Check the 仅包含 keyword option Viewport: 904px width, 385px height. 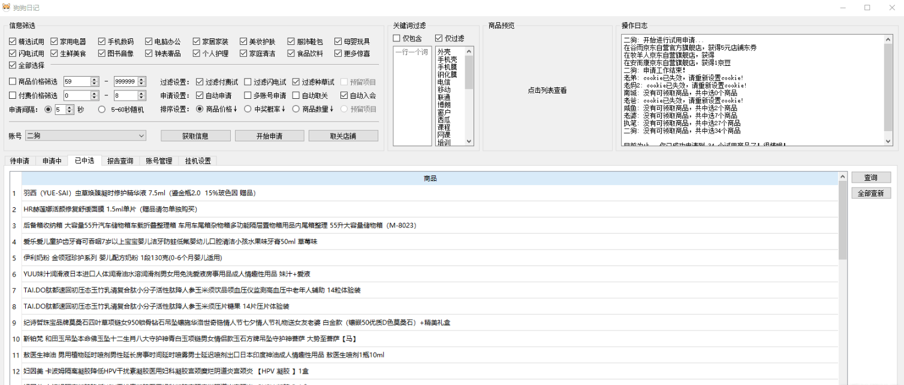click(397, 38)
